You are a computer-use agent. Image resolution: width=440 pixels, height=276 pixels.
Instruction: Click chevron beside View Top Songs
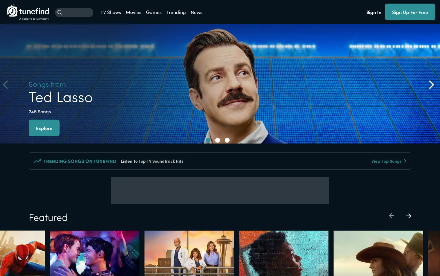[405, 161]
